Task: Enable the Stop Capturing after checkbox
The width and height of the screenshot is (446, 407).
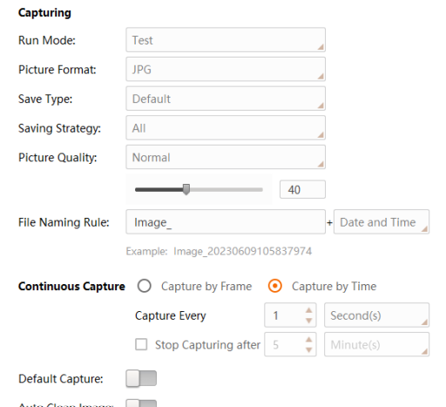Action: coord(141,344)
